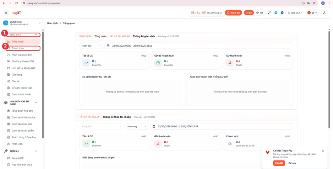Mute sound with the Tắt speaker button
The width and height of the screenshot is (333, 169).
click(x=260, y=13)
